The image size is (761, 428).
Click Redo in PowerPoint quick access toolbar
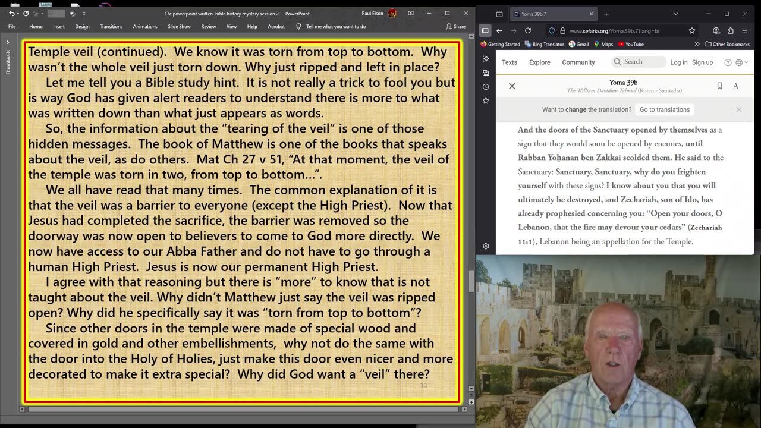tap(26, 13)
